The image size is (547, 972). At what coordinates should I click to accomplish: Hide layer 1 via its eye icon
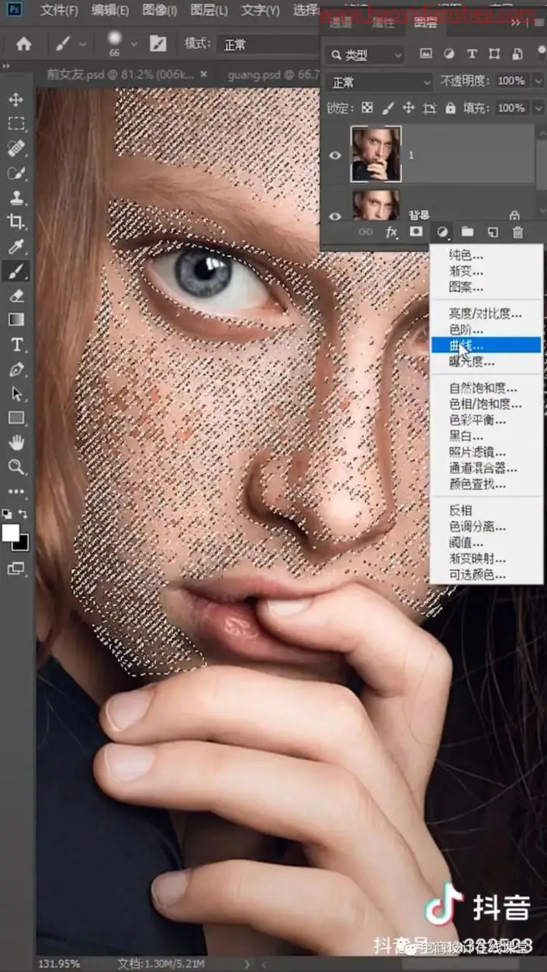pos(335,155)
